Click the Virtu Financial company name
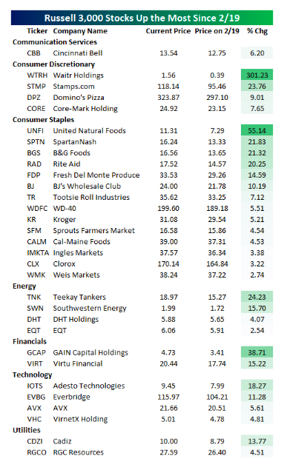The height and width of the screenshot is (467, 287). tap(78, 363)
